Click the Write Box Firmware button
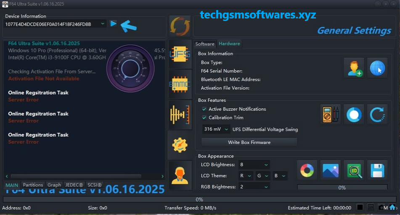Screen dimensions: 400x215 point(249,142)
